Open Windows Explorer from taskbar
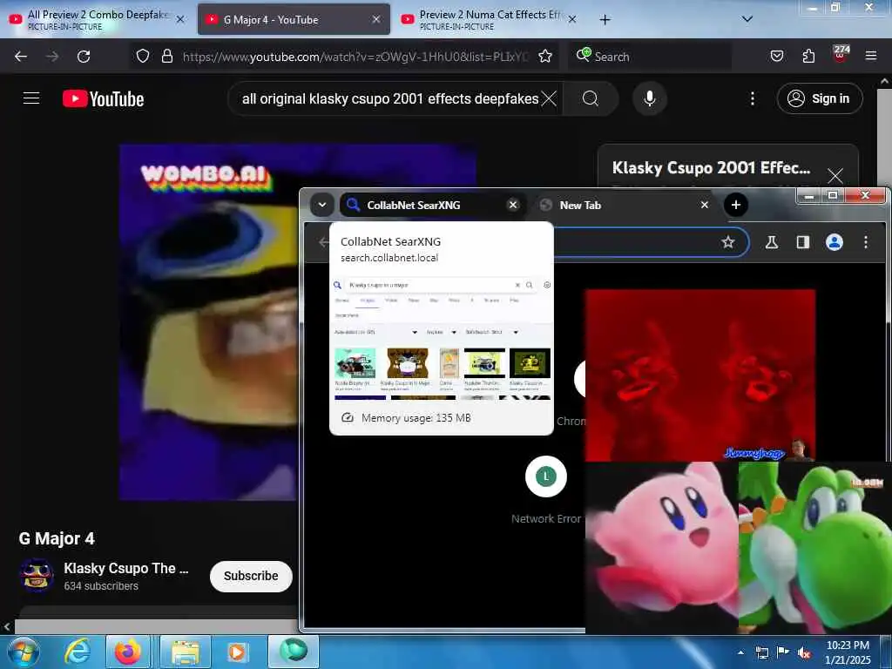 [x=186, y=652]
